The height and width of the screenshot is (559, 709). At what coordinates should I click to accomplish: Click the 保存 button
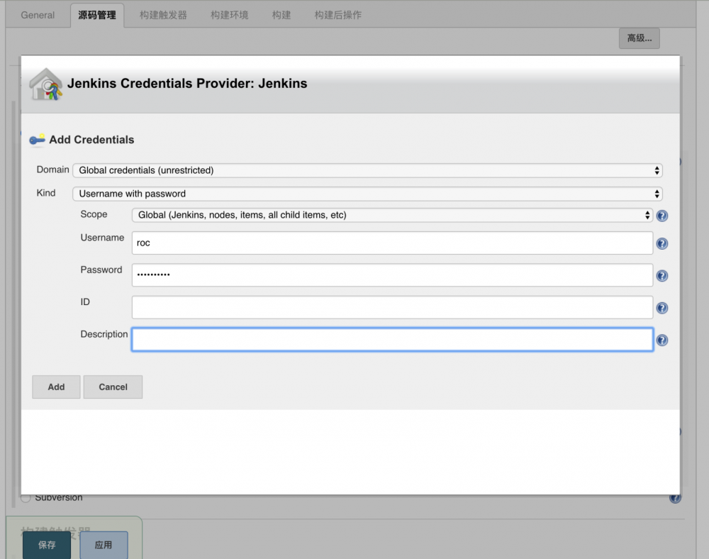click(x=46, y=545)
